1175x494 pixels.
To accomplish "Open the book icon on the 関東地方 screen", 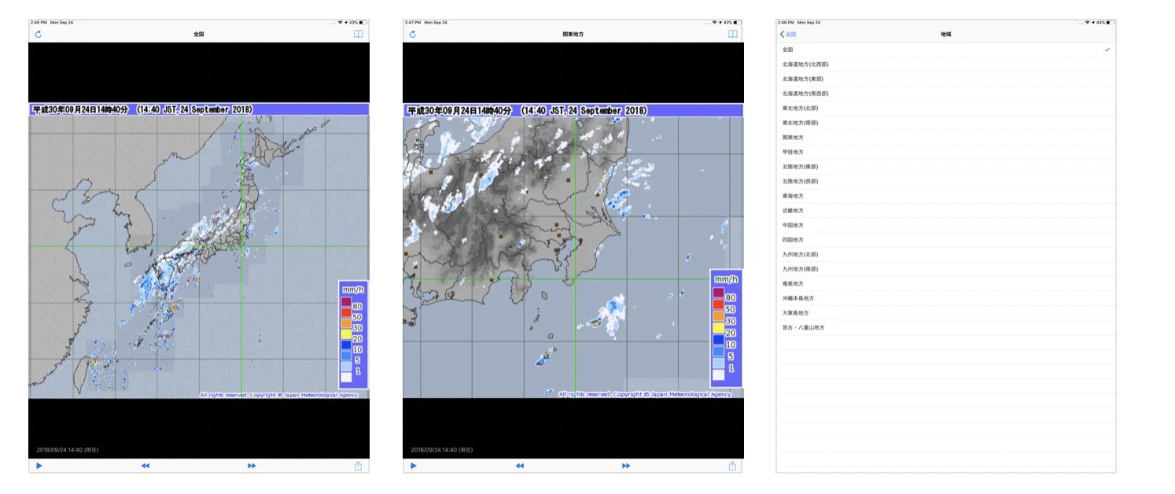I will click(732, 35).
